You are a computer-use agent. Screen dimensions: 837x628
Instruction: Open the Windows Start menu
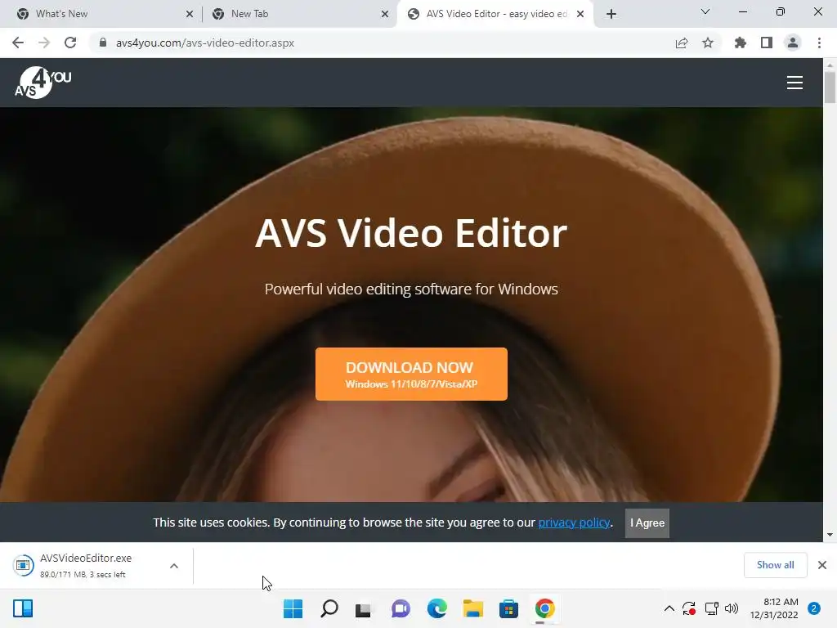293,608
